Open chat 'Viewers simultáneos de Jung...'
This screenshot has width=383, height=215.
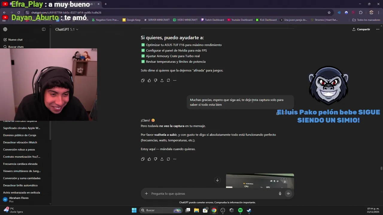pyautogui.click(x=22, y=171)
